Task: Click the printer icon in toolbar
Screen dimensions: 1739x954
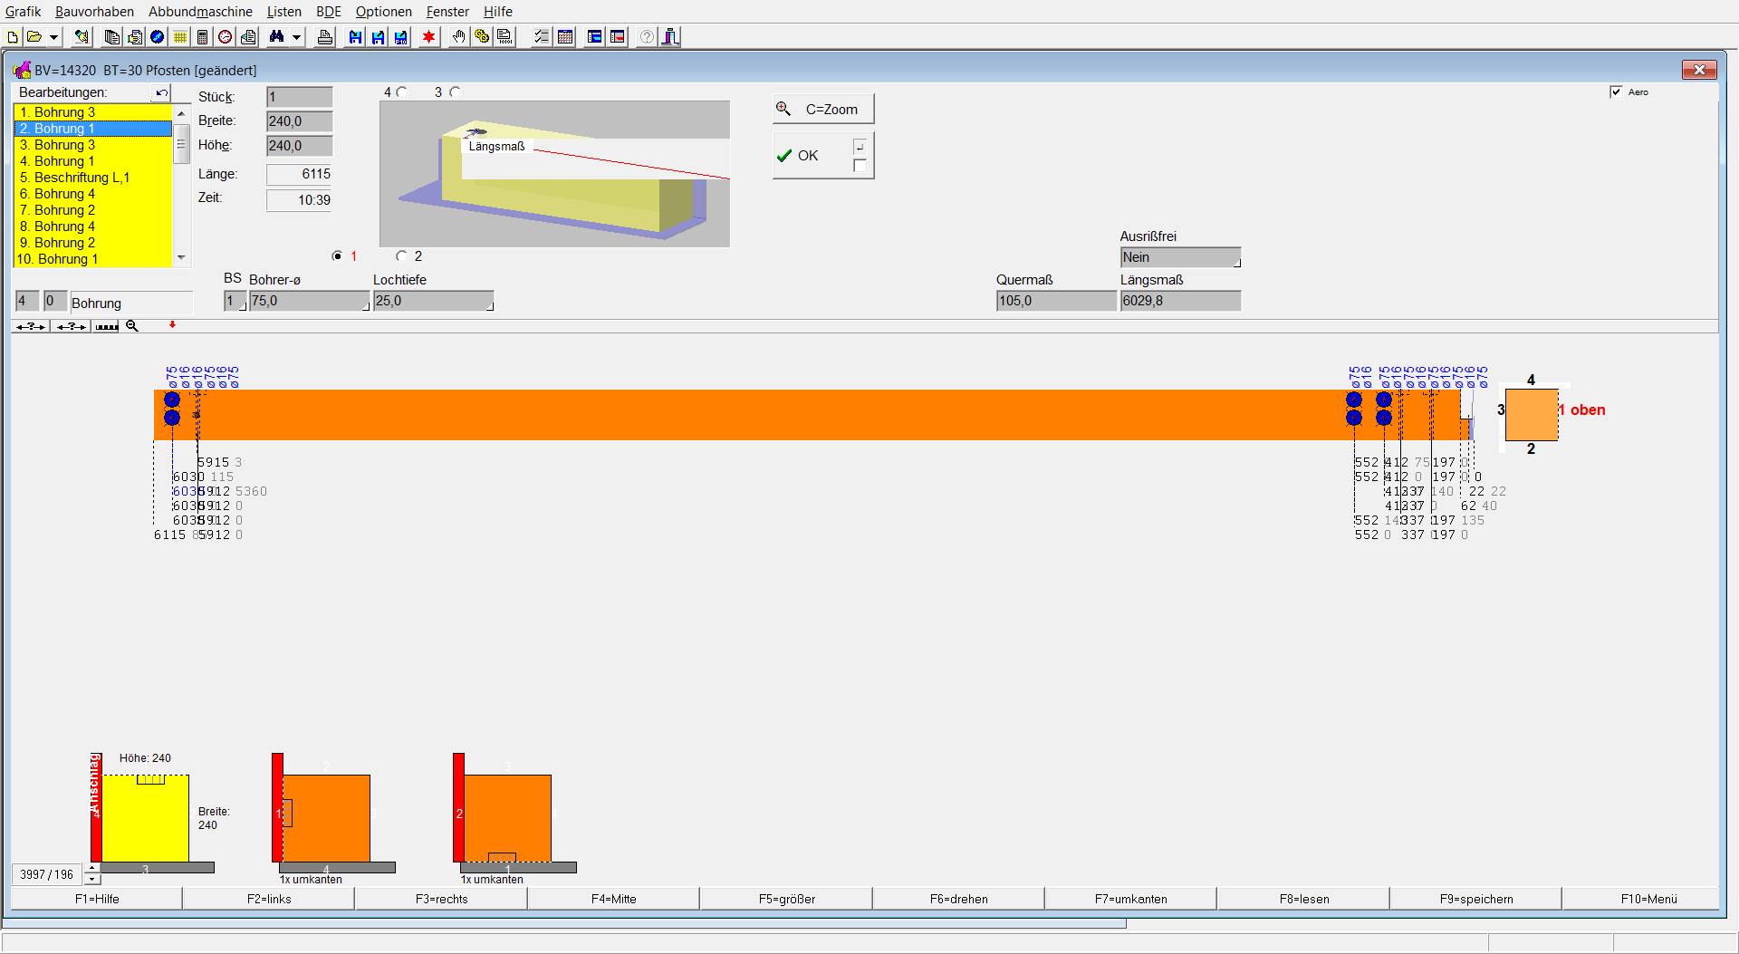Action: click(x=325, y=37)
